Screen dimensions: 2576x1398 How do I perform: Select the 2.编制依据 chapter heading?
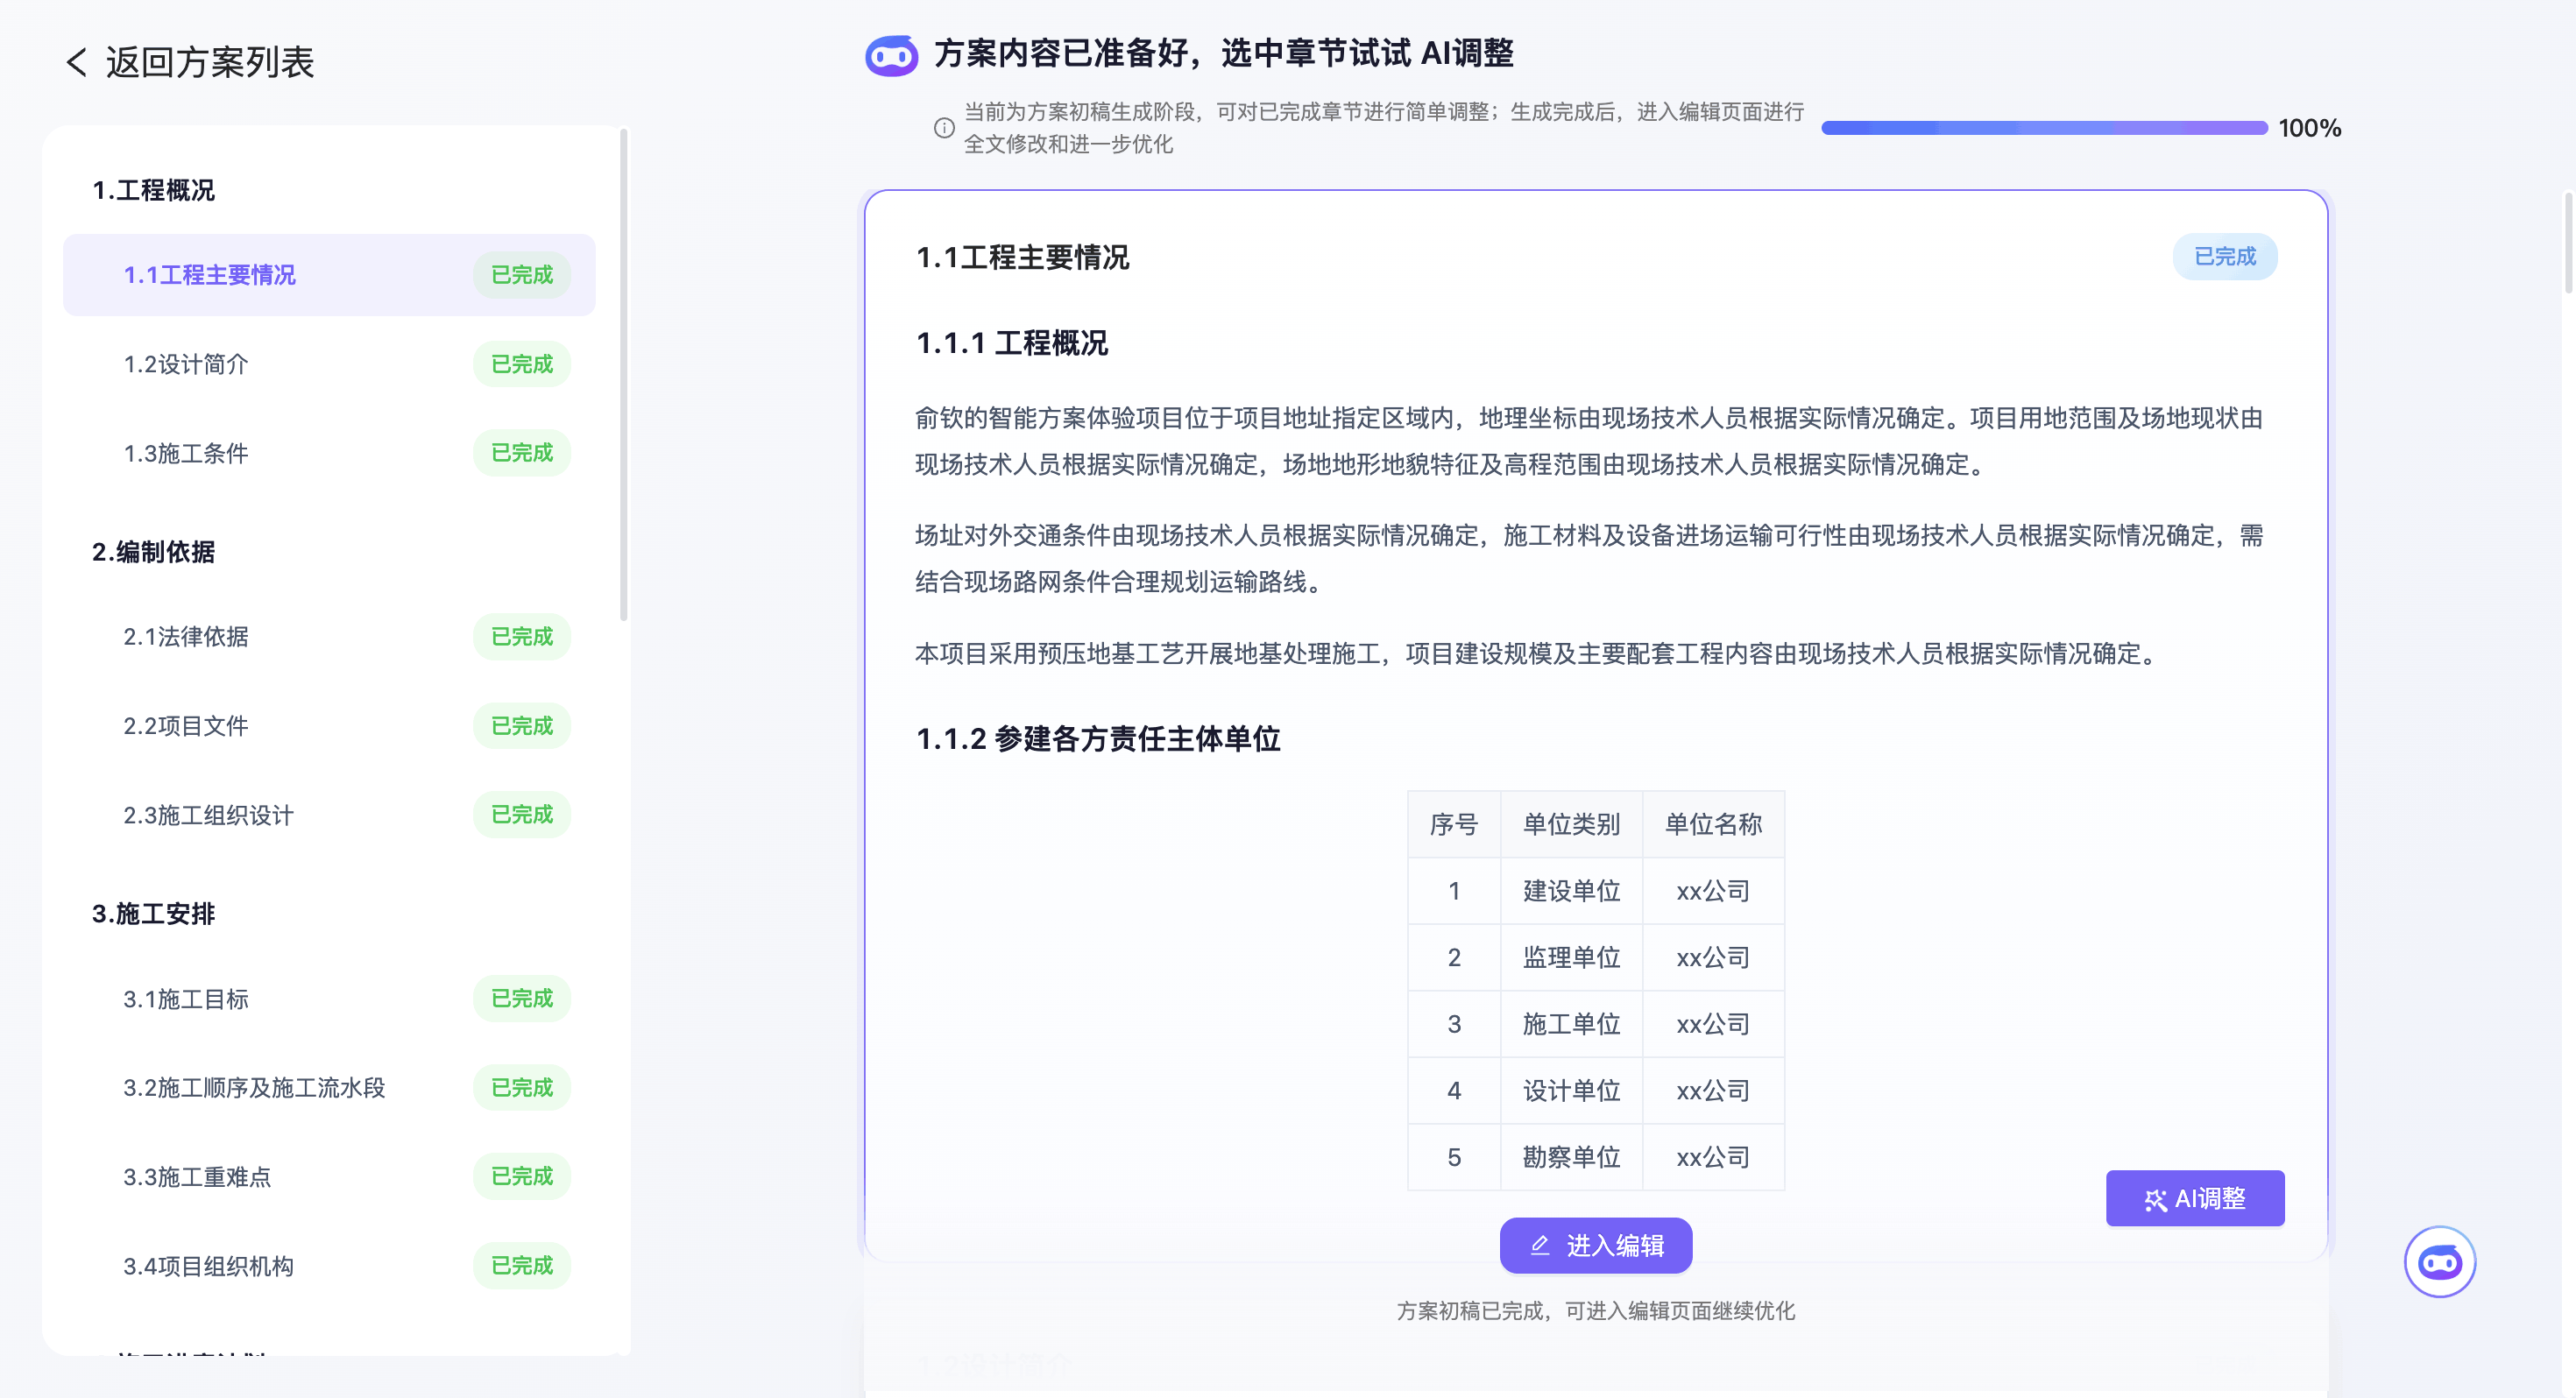coord(153,552)
